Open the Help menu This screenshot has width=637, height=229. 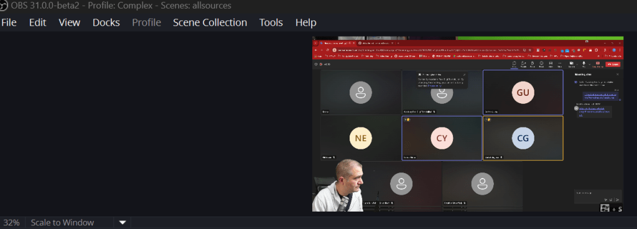pyautogui.click(x=306, y=22)
